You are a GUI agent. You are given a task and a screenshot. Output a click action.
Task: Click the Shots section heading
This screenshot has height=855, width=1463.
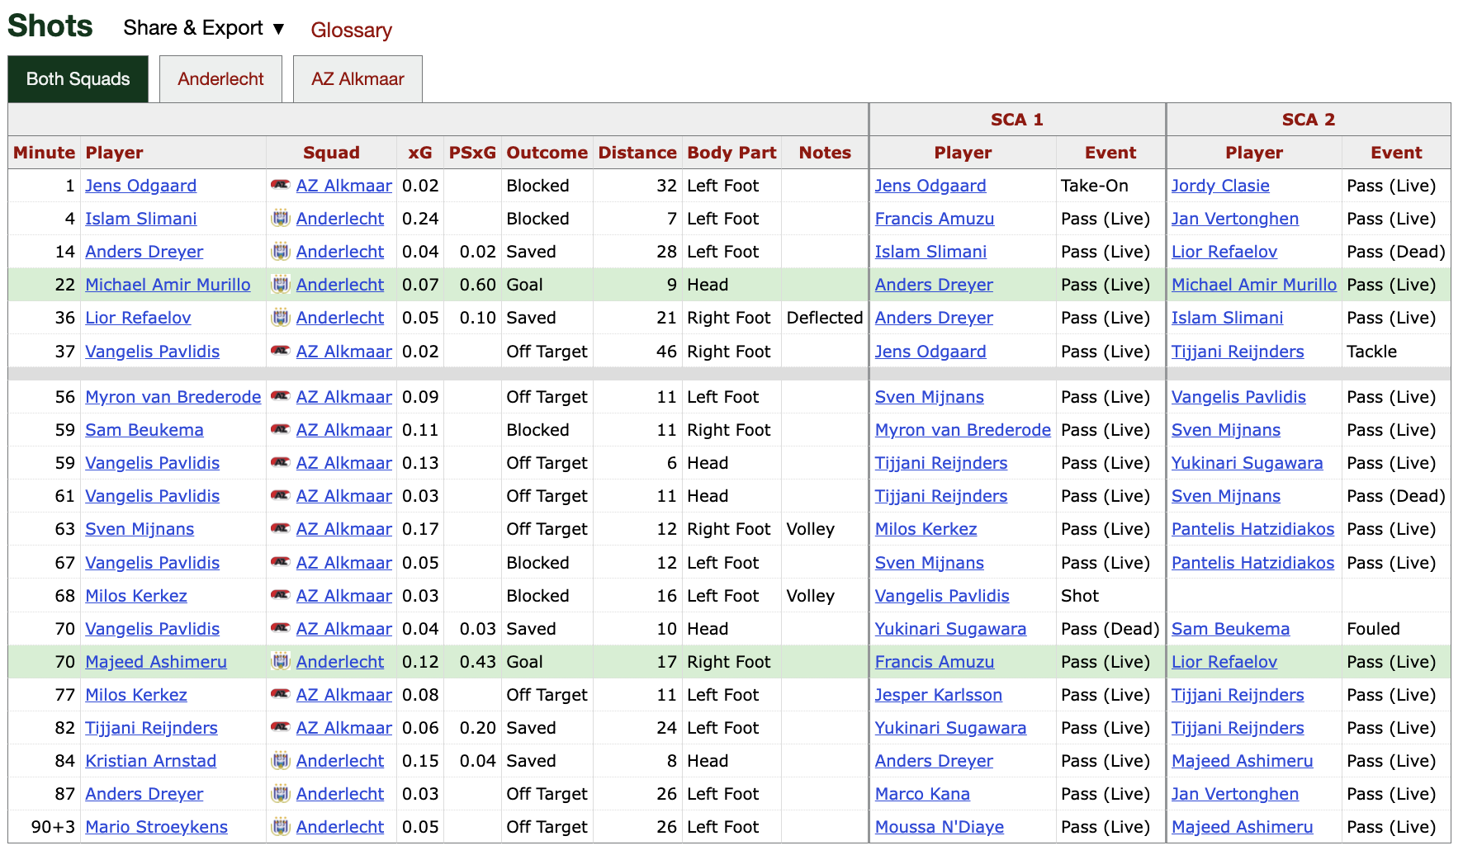coord(50,26)
